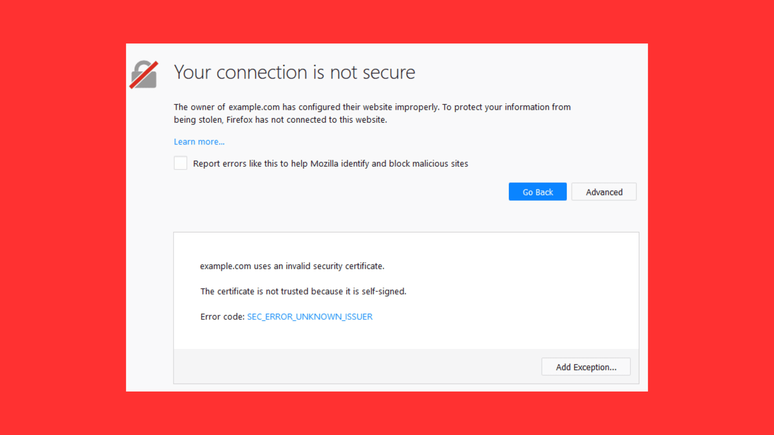Click Learn more... link
The width and height of the screenshot is (774, 435).
199,141
